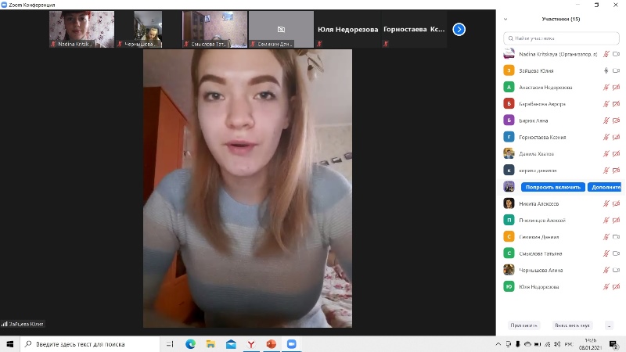
Task: Select Nadina Kritskaya video thumbnail
Action: pos(81,29)
